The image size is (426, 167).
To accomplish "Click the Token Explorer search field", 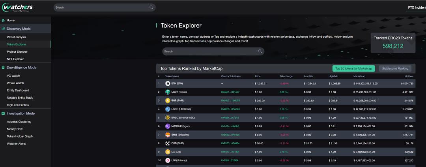I will [209, 51].
